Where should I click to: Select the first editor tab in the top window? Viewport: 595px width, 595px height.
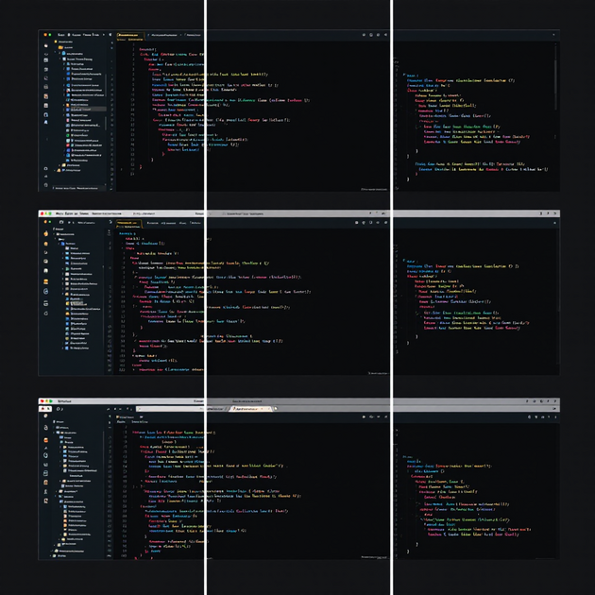click(127, 35)
